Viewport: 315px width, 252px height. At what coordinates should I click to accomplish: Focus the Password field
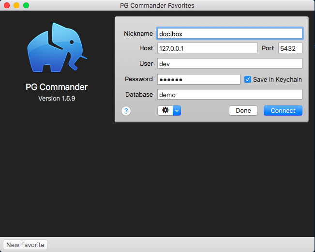click(199, 79)
